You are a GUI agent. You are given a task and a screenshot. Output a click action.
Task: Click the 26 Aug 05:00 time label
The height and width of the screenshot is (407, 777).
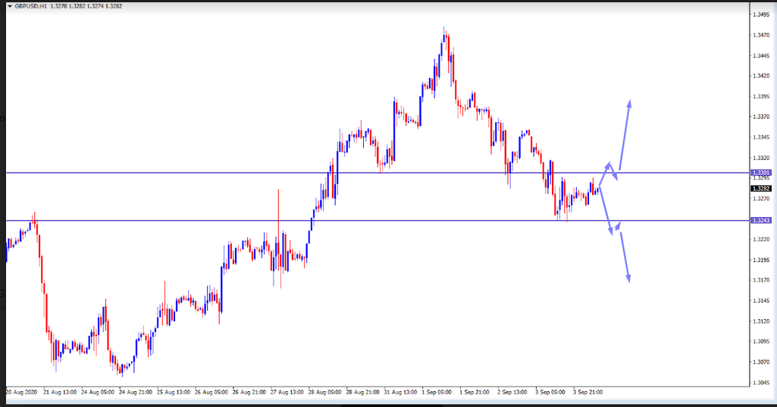point(211,392)
